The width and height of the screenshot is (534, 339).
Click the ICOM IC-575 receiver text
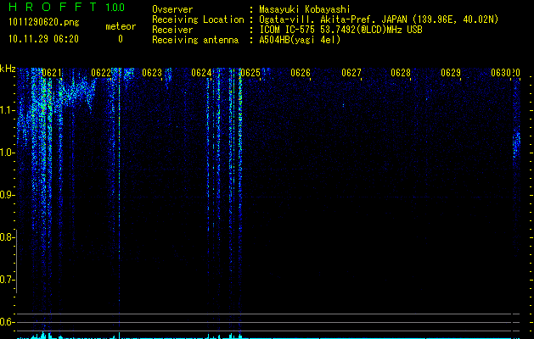340,30
